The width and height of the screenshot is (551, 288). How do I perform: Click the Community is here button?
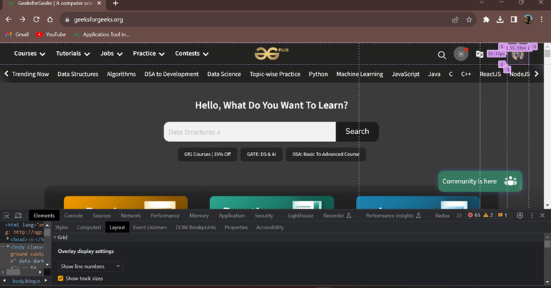480,181
